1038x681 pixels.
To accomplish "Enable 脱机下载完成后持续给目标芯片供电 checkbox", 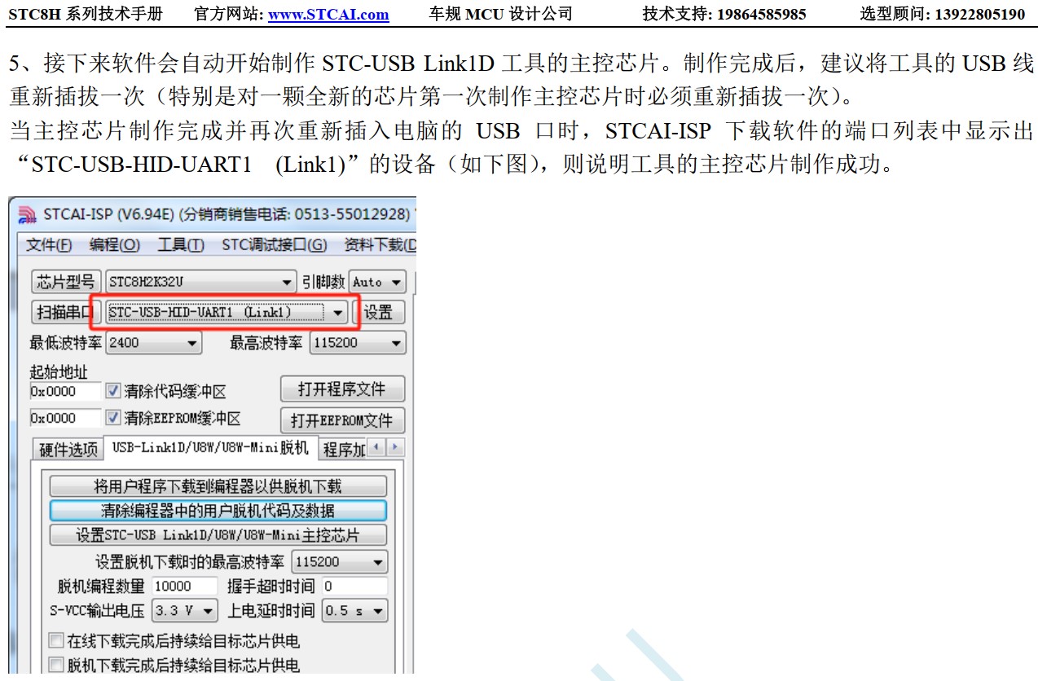I will [55, 666].
